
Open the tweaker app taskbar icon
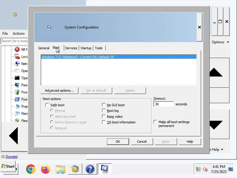tap(75, 169)
